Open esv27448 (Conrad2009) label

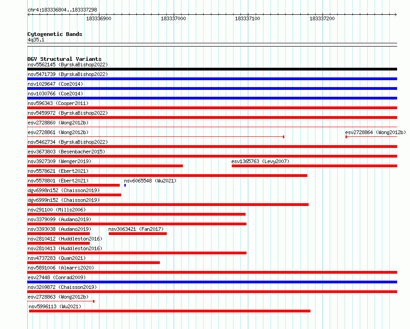(x=57, y=277)
